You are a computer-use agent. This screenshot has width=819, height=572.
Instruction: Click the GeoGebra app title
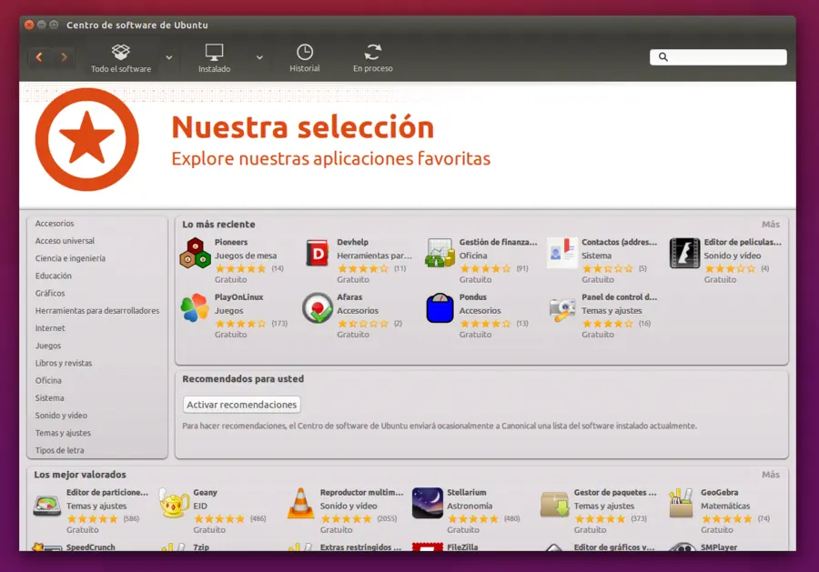(x=719, y=492)
